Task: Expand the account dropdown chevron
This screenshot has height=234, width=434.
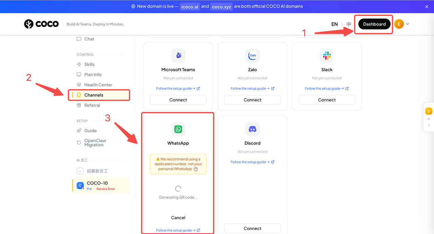Action: [x=408, y=24]
